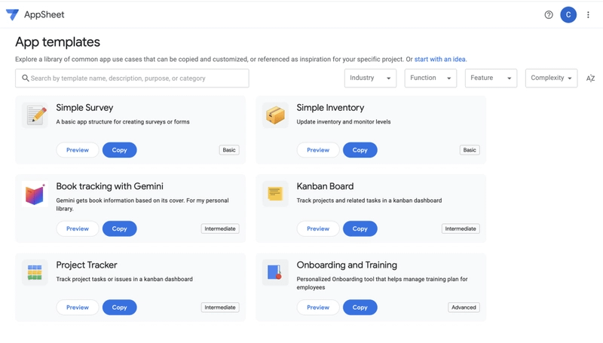Screen dimensions: 603x343
Task: Click the 'Onboarding and Training' title text
Action: pyautogui.click(x=347, y=265)
